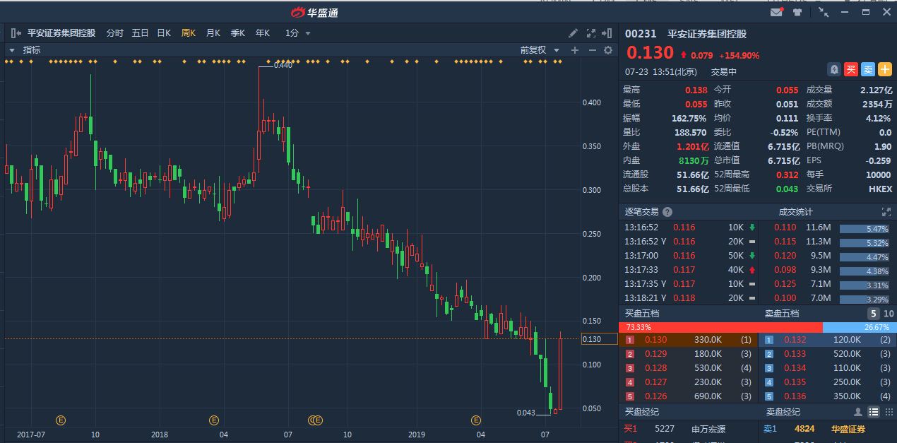Click ask level 5 at 0.136
The width and height of the screenshot is (897, 443).
(828, 396)
